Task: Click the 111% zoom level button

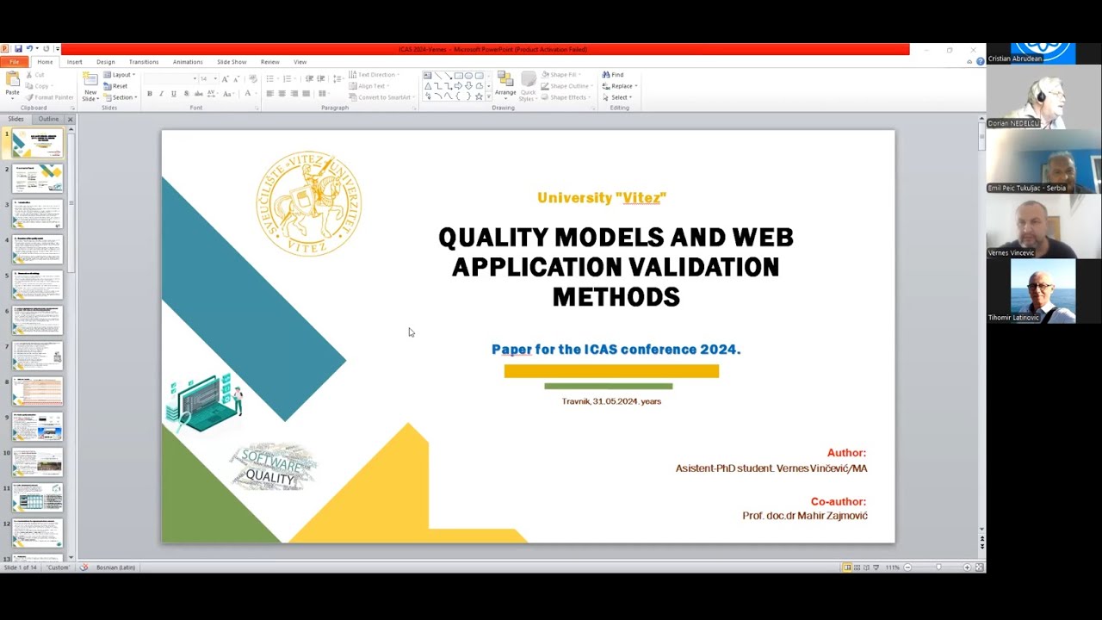Action: click(892, 567)
